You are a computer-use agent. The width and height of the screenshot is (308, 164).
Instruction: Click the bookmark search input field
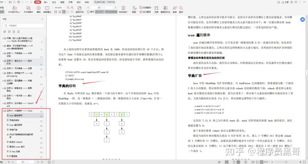pos(24,26)
